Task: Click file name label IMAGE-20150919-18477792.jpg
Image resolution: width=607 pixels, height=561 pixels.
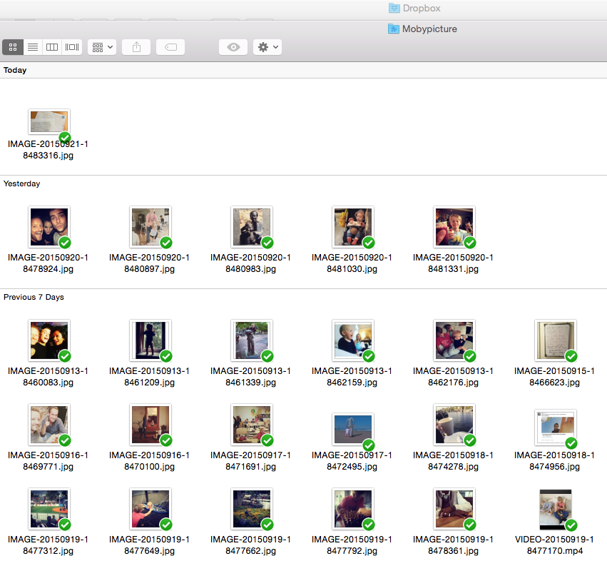Action: point(352,545)
